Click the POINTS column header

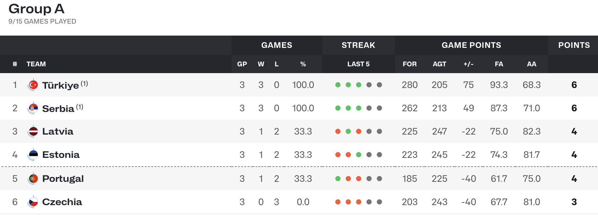pyautogui.click(x=574, y=45)
